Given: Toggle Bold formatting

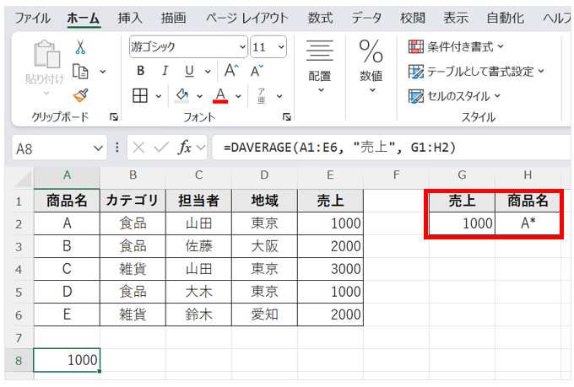Looking at the screenshot, I should pos(141,71).
